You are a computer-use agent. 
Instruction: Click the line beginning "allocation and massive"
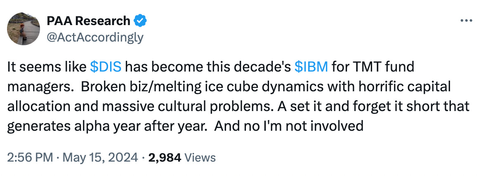pos(238,107)
